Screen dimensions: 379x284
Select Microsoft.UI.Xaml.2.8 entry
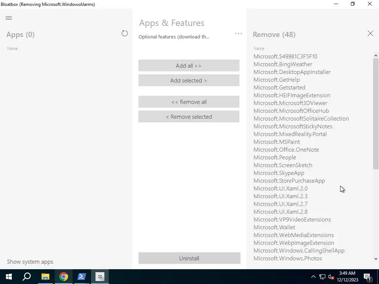click(281, 212)
